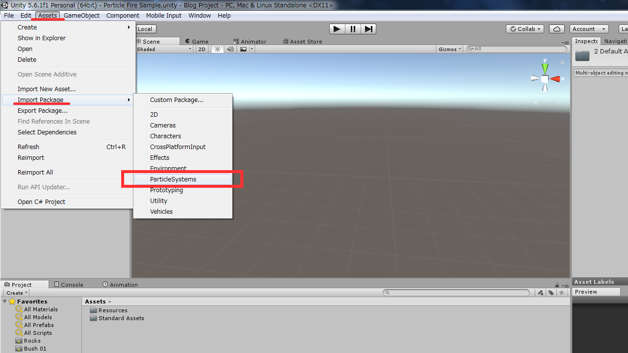This screenshot has height=353, width=628.
Task: Select the Bush 01 favorite folder icon
Action: coord(19,349)
